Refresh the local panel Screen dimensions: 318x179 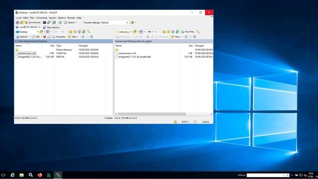[84, 32]
